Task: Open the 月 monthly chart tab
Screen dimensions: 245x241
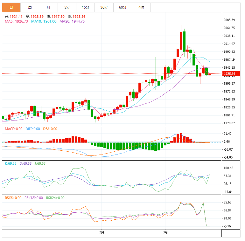Action: click(x=48, y=7)
